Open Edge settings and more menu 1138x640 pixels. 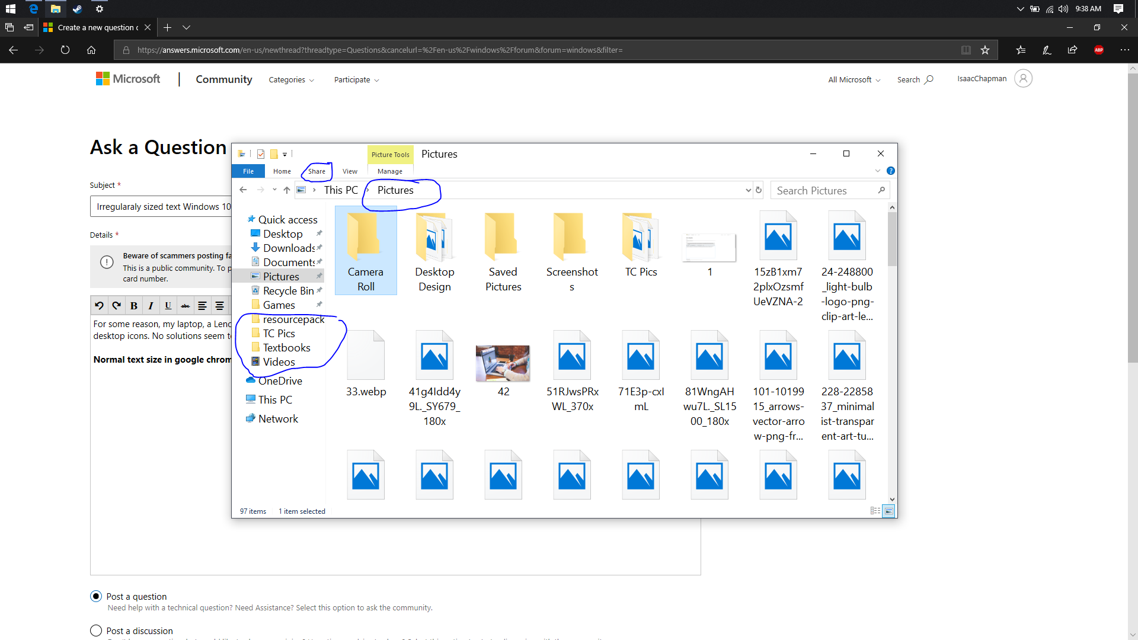point(1125,50)
